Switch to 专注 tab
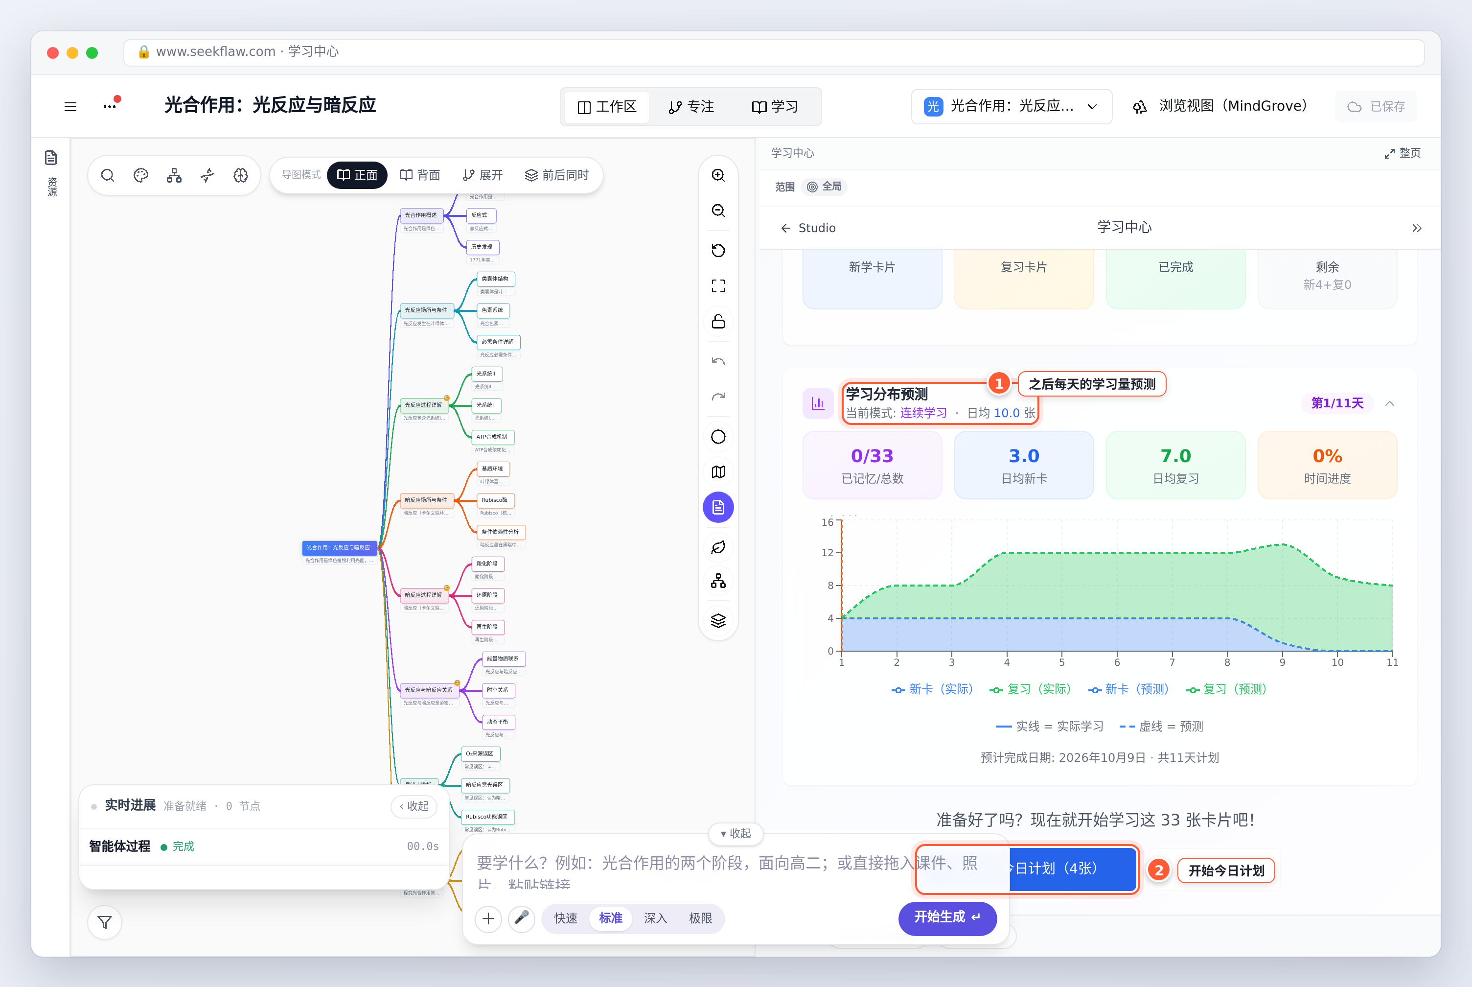 point(691,107)
